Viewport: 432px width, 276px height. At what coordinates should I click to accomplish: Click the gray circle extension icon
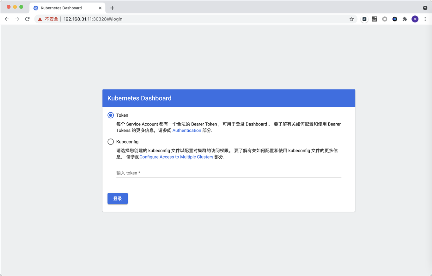(385, 19)
